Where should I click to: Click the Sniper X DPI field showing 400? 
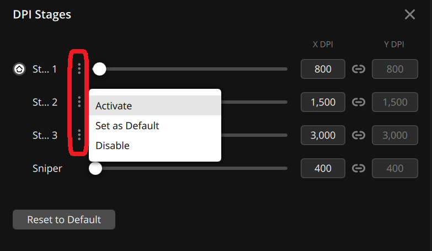click(323, 168)
